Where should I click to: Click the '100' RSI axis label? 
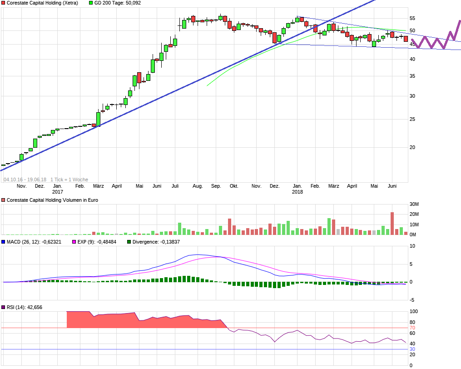click(x=414, y=312)
